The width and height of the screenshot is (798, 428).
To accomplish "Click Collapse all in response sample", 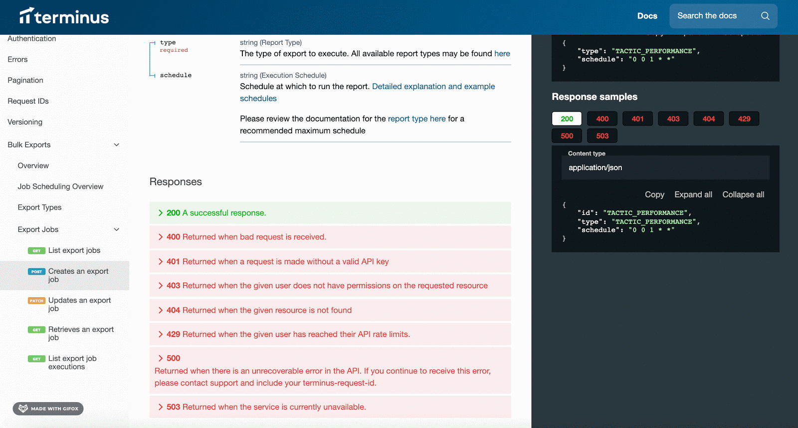I will tap(743, 195).
